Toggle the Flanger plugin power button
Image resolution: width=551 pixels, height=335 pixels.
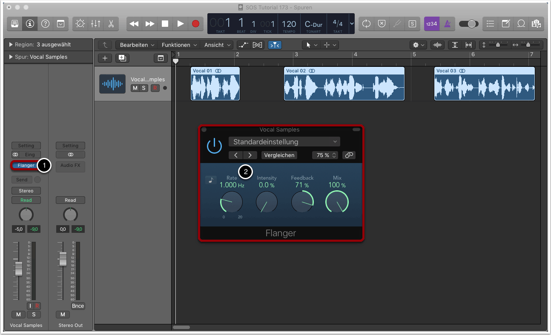point(214,146)
